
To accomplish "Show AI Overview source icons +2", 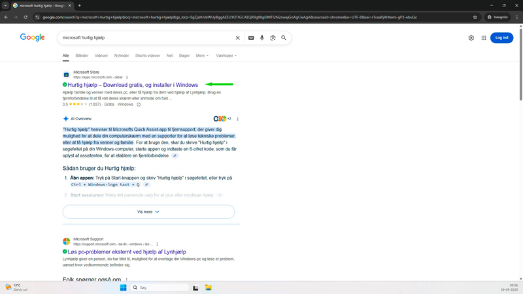I will pos(222,119).
